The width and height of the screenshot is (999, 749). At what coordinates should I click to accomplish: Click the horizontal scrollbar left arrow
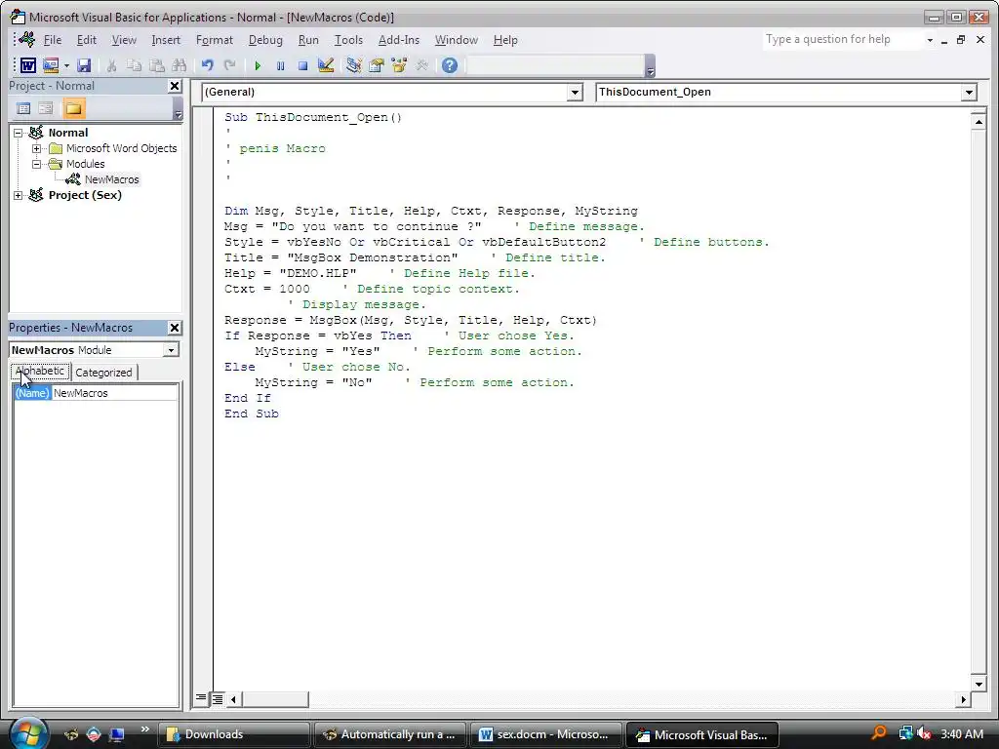234,698
